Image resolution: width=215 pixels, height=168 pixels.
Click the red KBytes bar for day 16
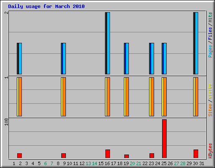[x=107, y=154]
